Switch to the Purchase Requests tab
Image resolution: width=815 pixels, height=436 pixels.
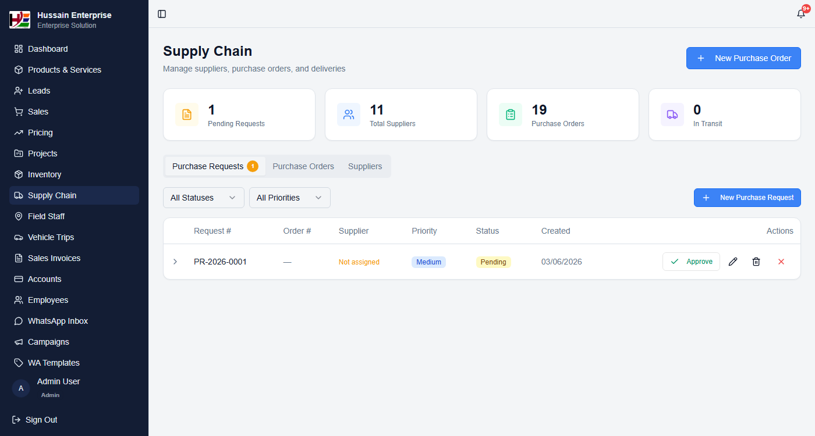pos(215,166)
